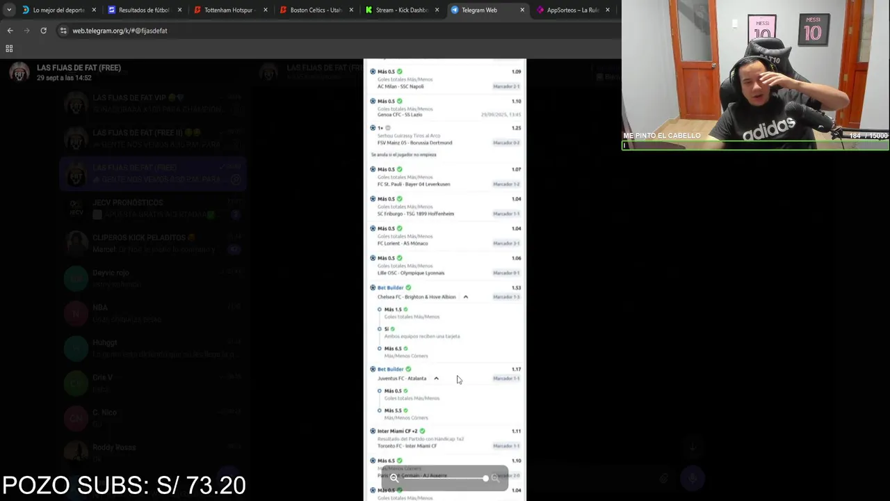Click green check on Genoa CFC - SS Lazio row
Screen dimensions: 890x501
point(399,101)
